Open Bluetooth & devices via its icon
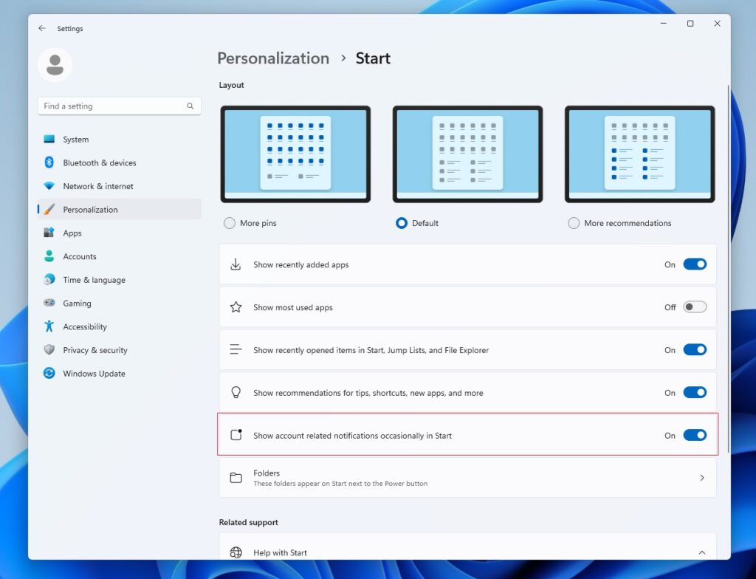 (49, 162)
